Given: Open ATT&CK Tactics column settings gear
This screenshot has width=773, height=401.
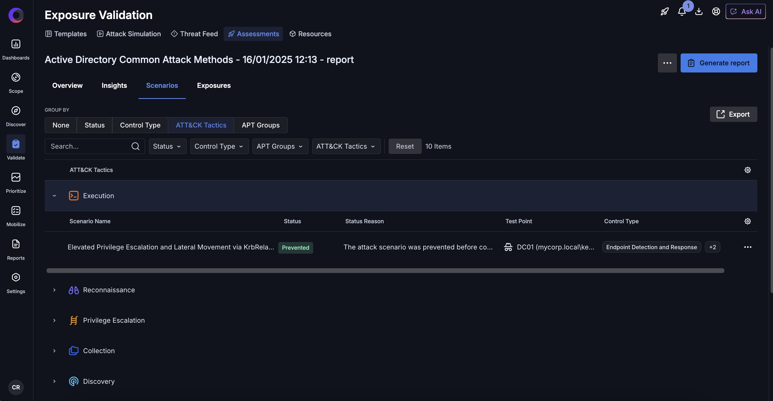Looking at the screenshot, I should click(747, 170).
